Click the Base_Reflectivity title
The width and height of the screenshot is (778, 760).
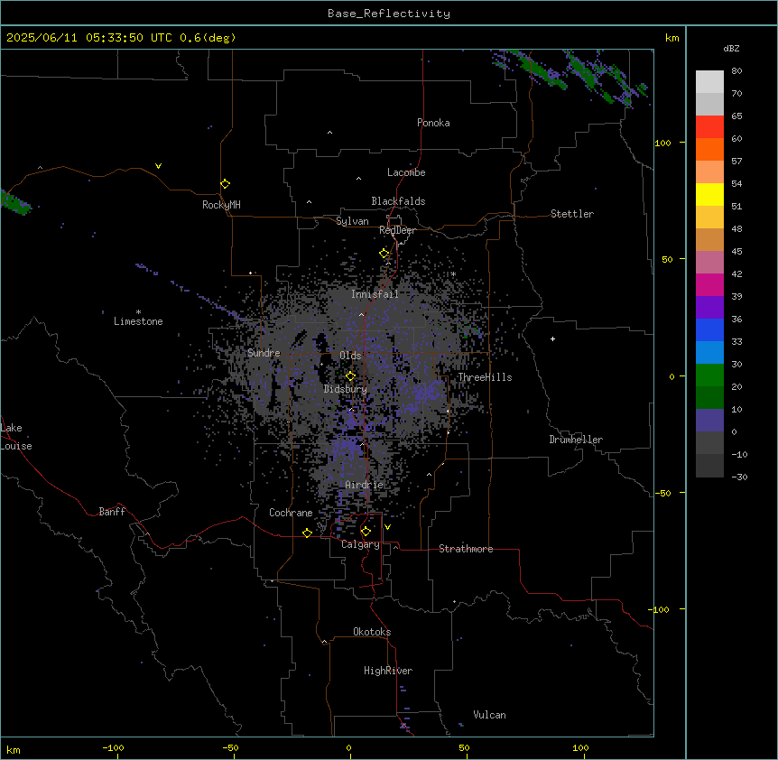389,14
